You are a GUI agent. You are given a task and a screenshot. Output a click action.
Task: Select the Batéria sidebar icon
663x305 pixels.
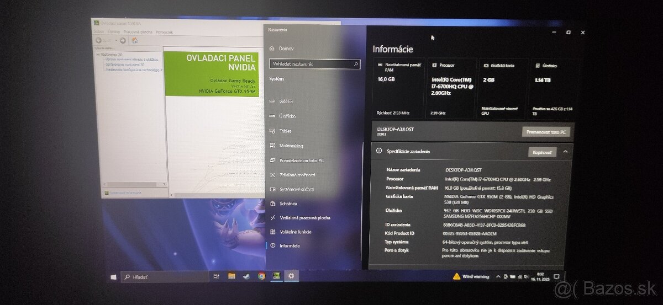point(272,101)
